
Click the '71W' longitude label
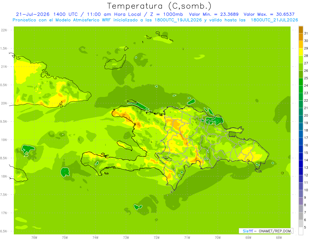[x=187, y=238]
